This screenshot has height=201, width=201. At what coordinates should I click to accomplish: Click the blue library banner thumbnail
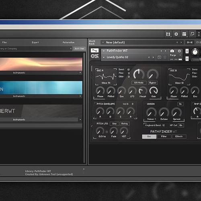tap(41, 88)
